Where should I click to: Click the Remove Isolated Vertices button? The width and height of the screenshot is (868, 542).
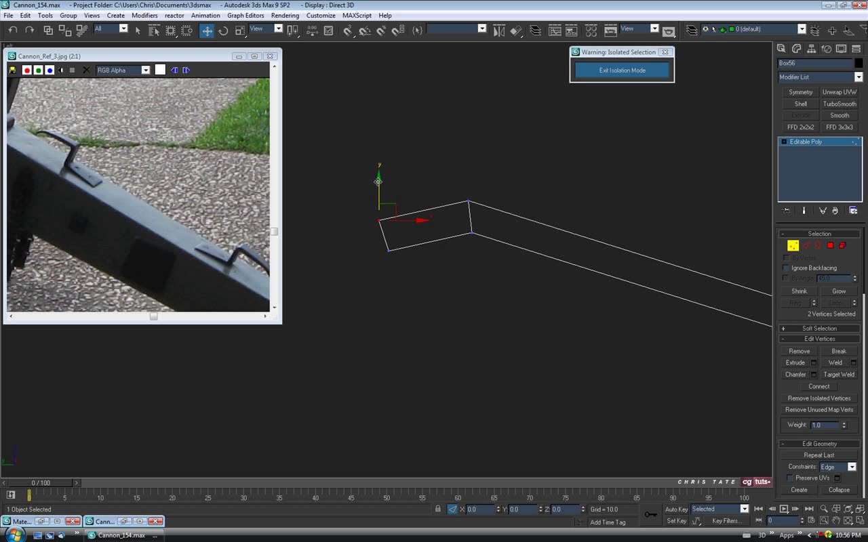819,398
